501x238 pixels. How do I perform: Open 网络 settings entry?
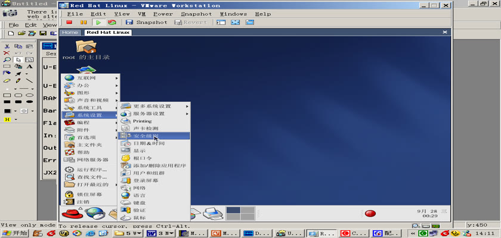click(154, 188)
